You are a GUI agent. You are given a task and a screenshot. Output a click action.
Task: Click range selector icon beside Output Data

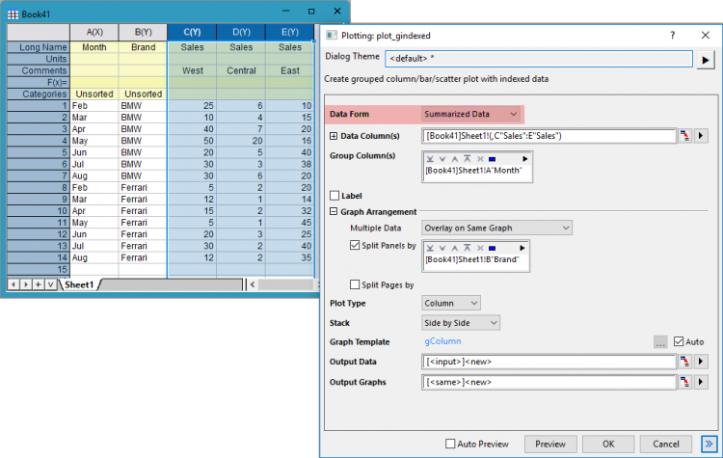pos(684,362)
